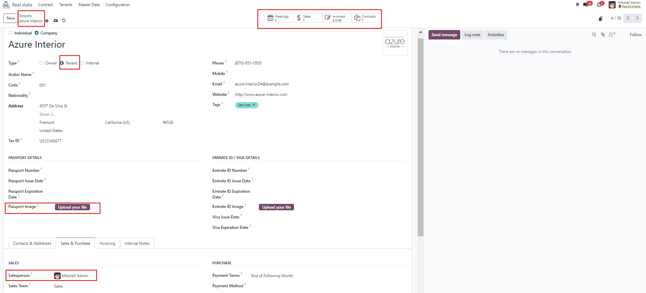Open Sales smart button
Image resolution: width=646 pixels, height=293 pixels.
point(308,18)
